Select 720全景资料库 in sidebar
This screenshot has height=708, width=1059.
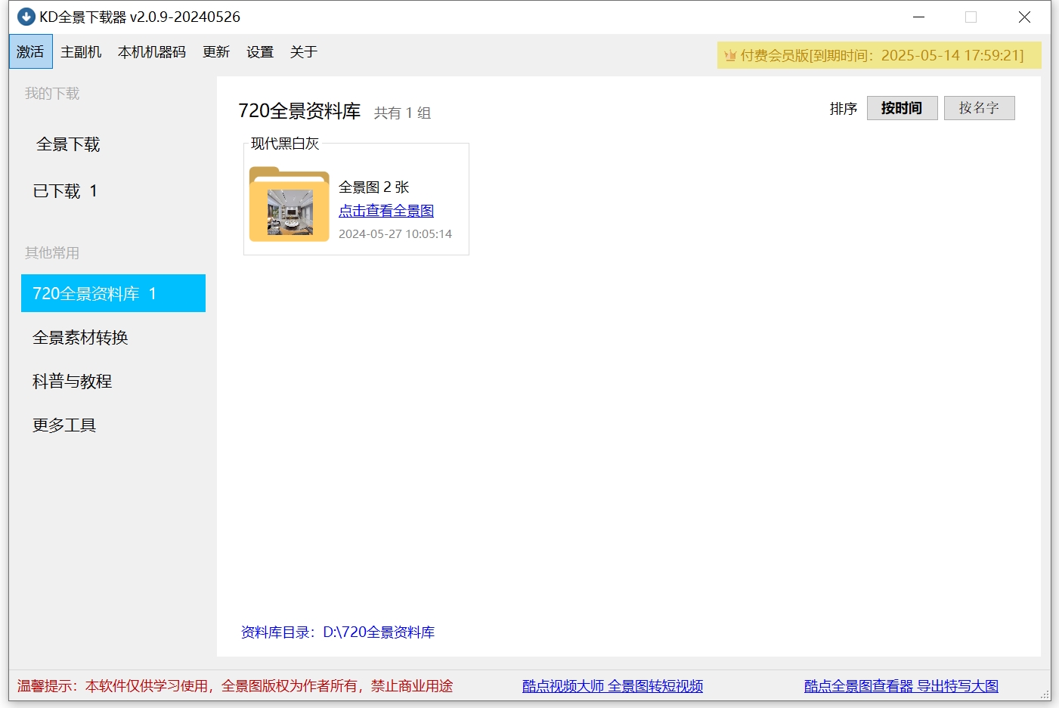coord(113,293)
